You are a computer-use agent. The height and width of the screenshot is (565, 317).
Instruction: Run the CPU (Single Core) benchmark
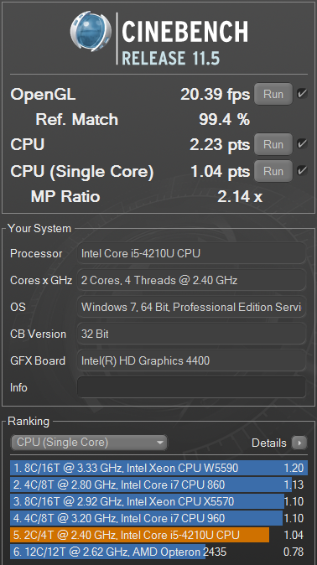coord(273,171)
